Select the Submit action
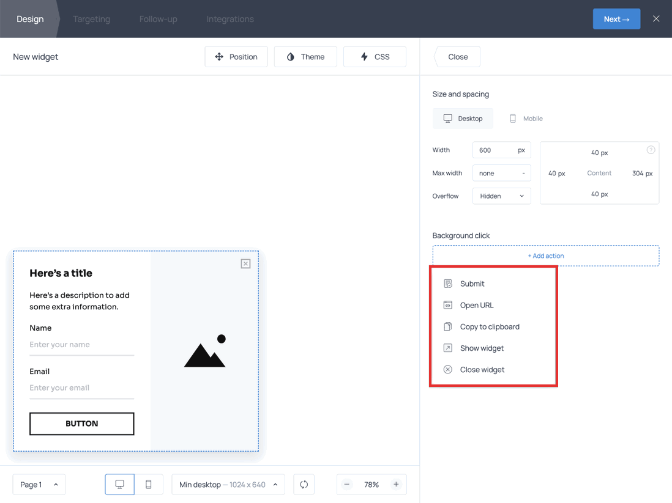 click(x=471, y=284)
